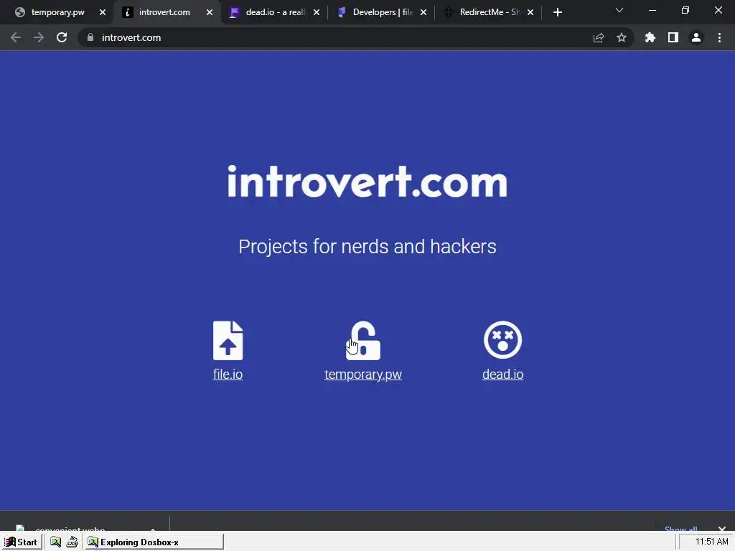Screen dimensions: 735x551
Task: Switch to the Developers file tab
Action: point(382,12)
